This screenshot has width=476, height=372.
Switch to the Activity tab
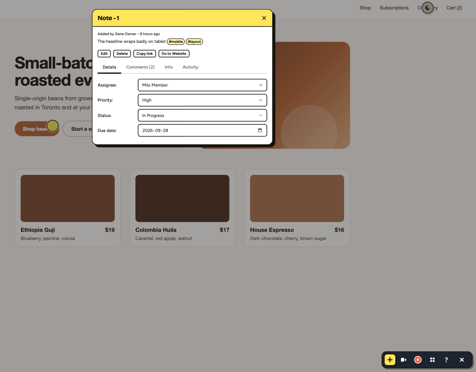(x=190, y=67)
